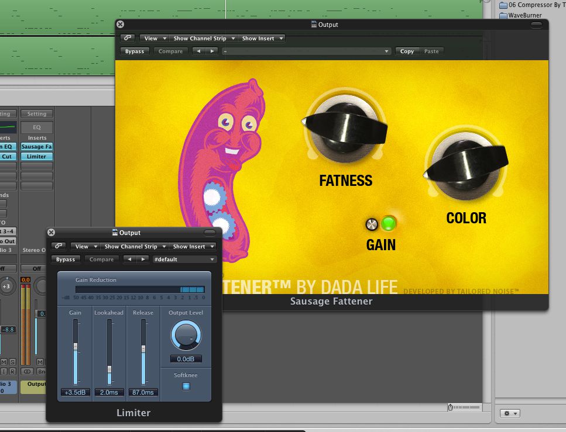Open View dropdown in Sausage Fattener window
566x432 pixels.
click(x=155, y=38)
